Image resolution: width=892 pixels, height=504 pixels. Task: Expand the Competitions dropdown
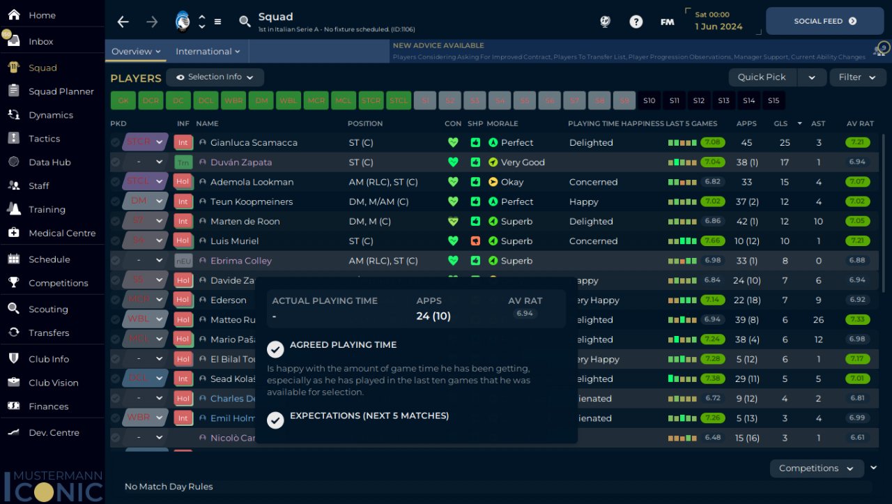tap(816, 468)
